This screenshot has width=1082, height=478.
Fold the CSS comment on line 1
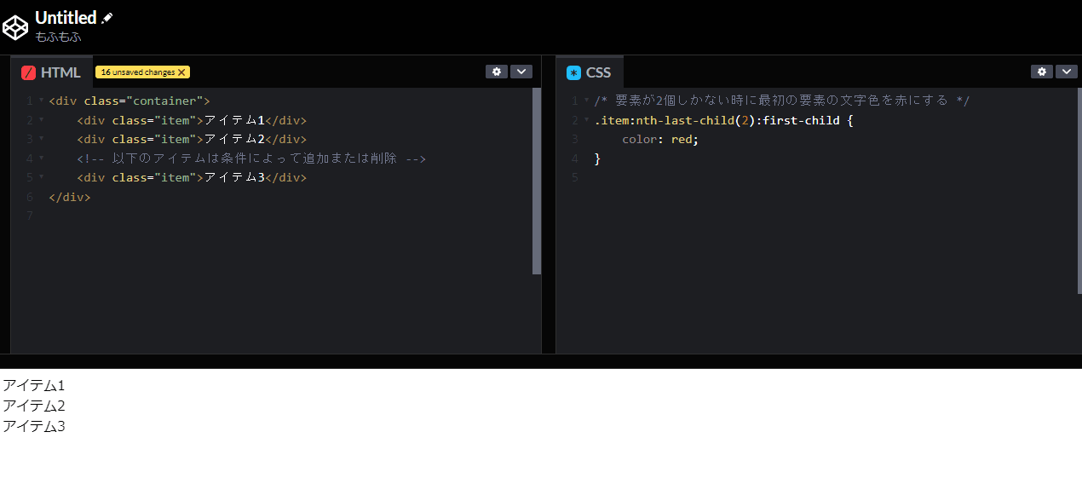[x=586, y=101]
